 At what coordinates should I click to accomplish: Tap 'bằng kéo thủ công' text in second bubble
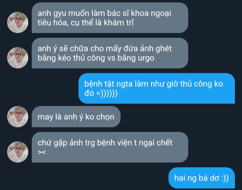coord(72,58)
